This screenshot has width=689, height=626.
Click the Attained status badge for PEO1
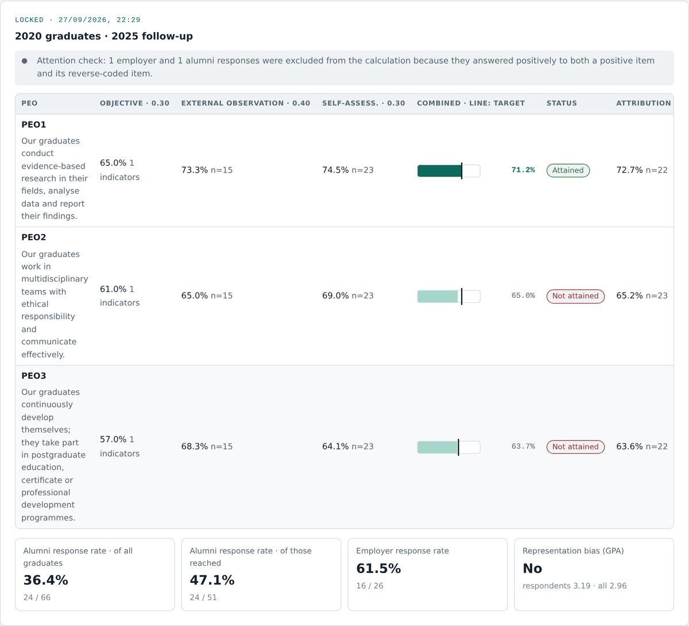[568, 170]
